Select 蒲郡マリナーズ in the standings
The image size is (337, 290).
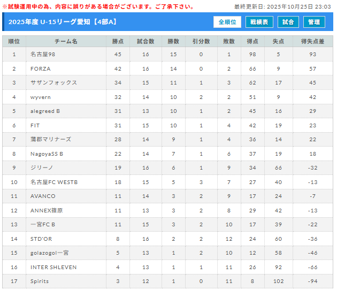click(51, 139)
